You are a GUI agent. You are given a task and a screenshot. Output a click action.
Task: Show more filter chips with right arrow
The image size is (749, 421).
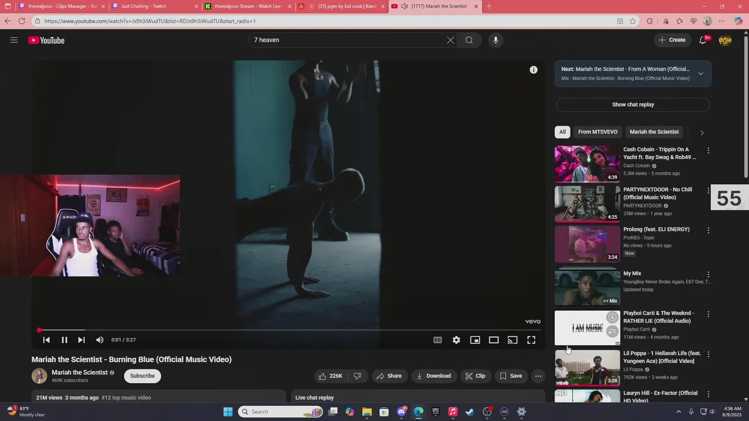[702, 133]
